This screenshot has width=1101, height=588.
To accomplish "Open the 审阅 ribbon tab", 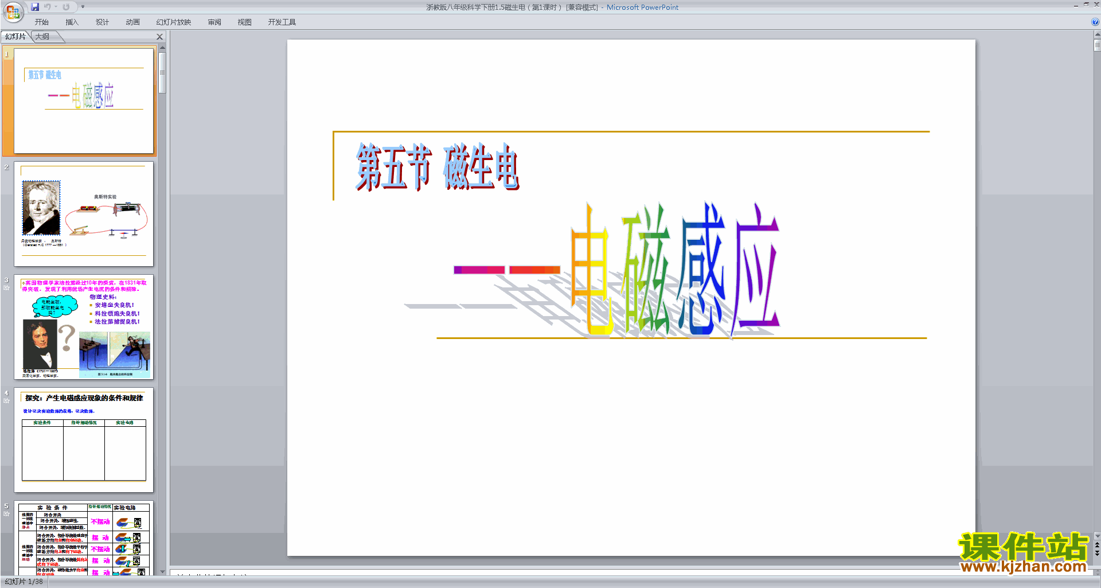I will pyautogui.click(x=214, y=22).
